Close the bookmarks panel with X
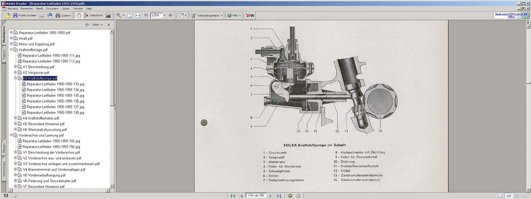 pyautogui.click(x=109, y=25)
